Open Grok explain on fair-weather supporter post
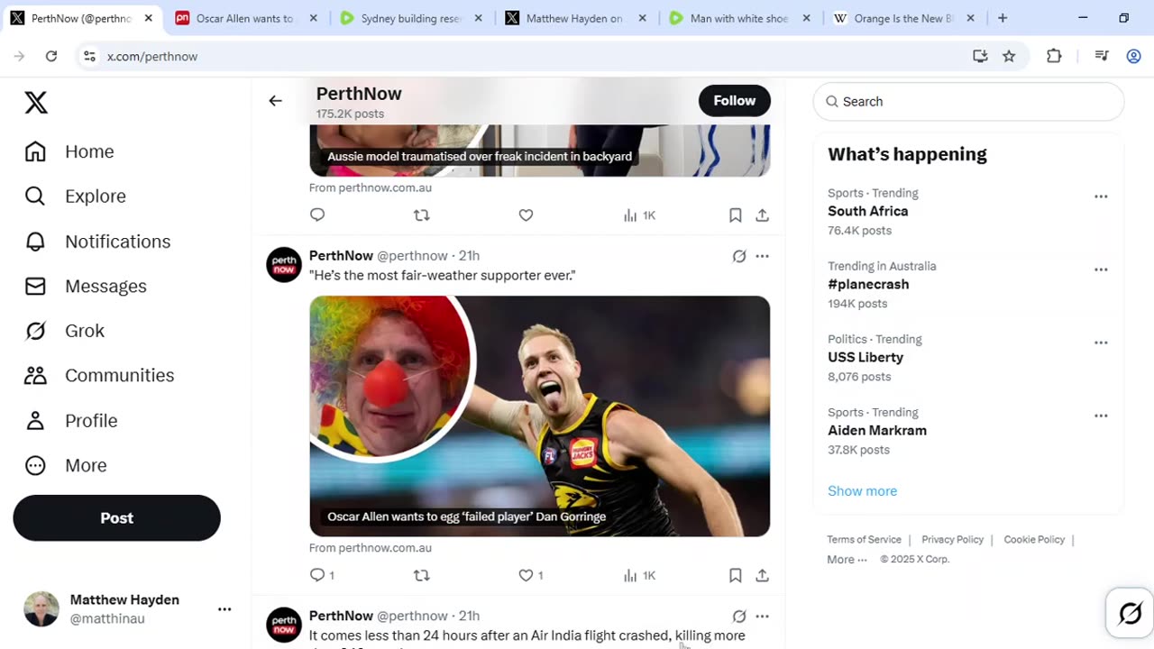The image size is (1154, 649). click(x=739, y=256)
